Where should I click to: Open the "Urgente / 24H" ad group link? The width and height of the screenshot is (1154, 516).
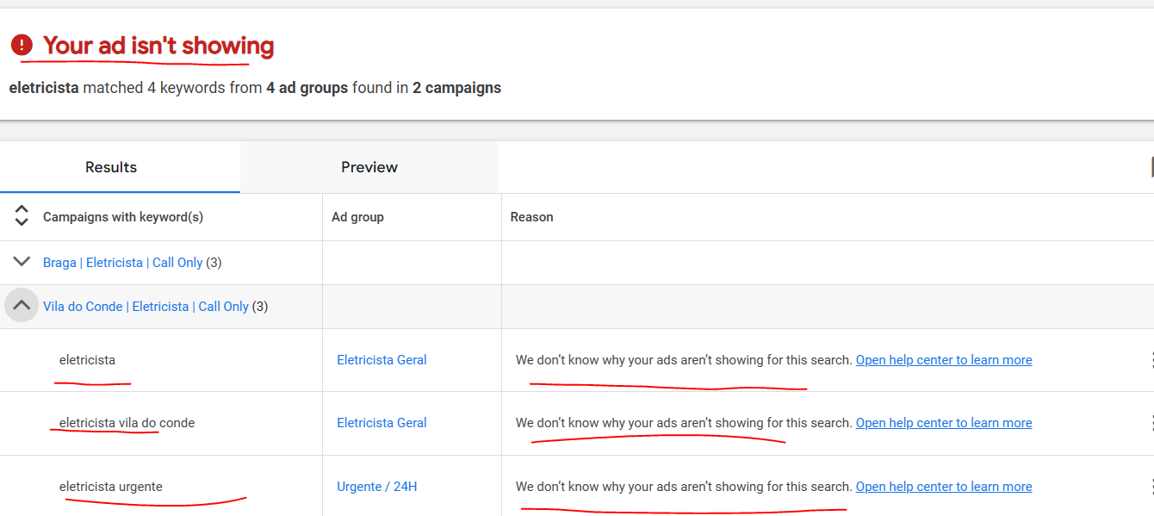click(x=376, y=486)
